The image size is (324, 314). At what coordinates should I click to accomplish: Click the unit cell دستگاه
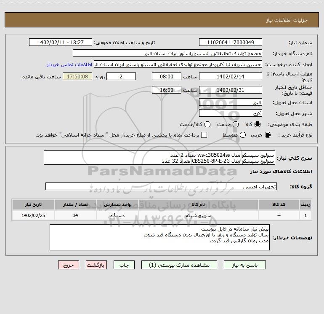[x=117, y=215]
